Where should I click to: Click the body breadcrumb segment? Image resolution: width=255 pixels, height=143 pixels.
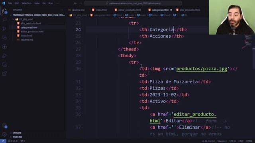click(129, 15)
